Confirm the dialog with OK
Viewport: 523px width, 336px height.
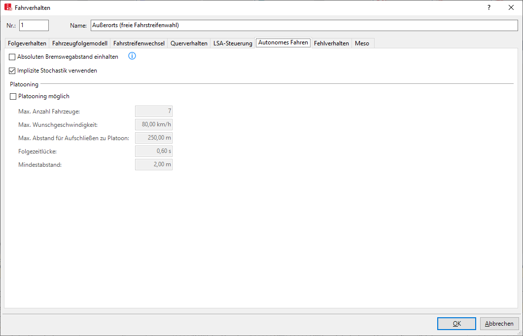[x=456, y=324]
